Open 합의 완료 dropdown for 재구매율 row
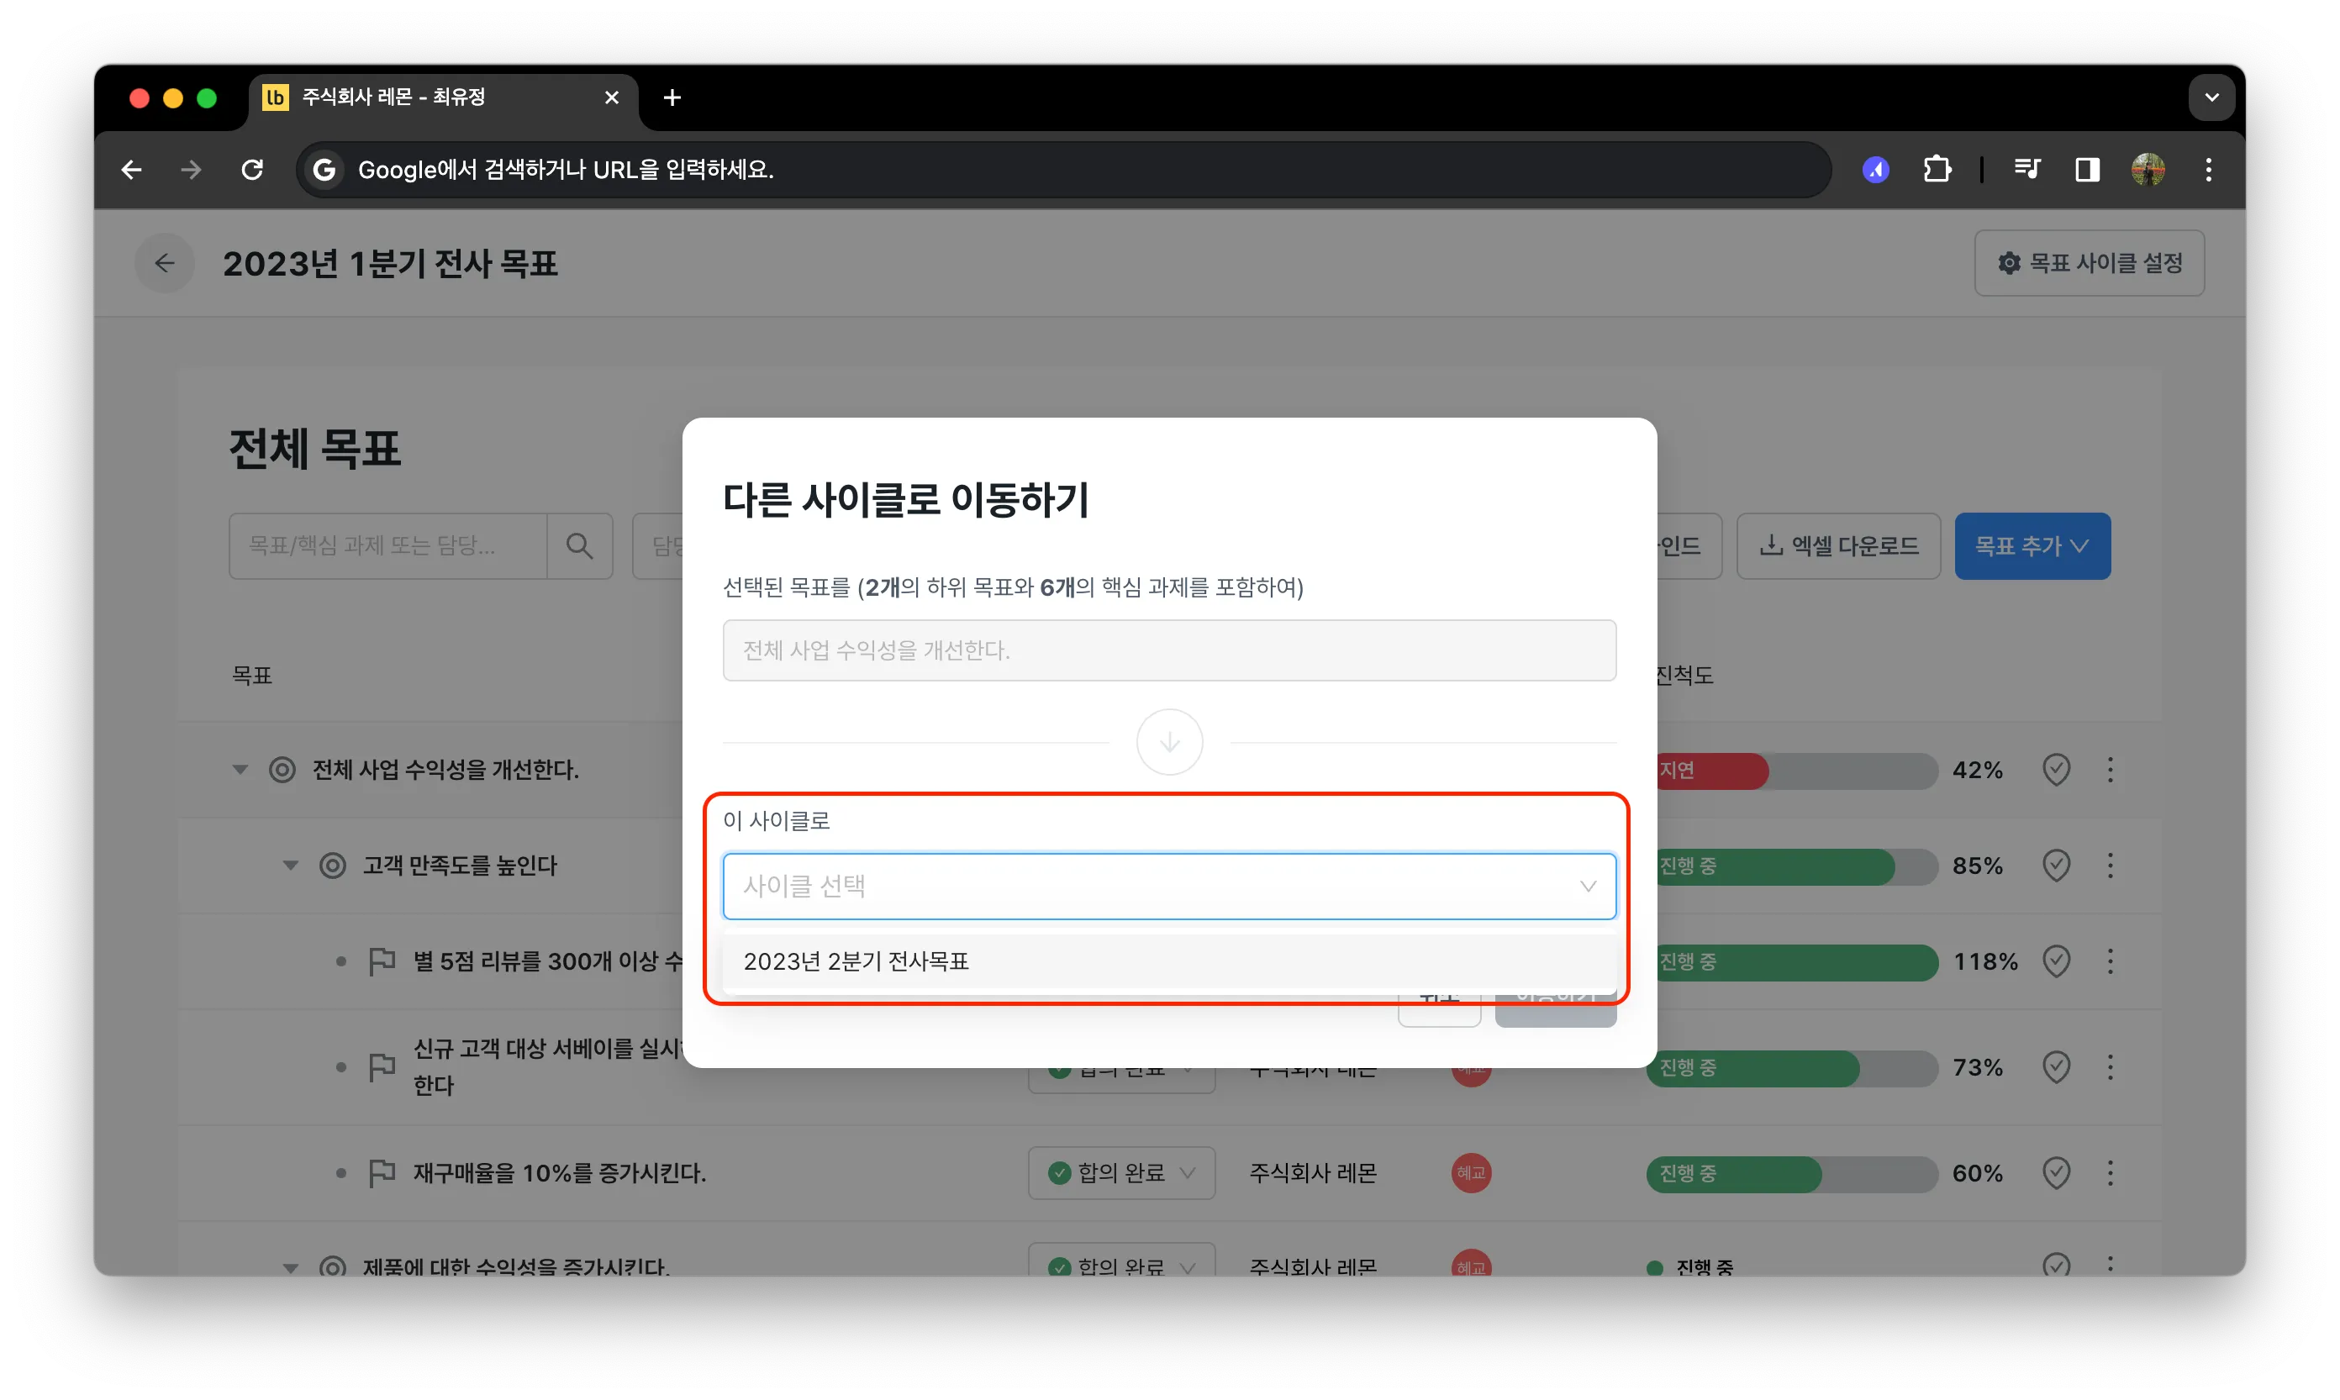The width and height of the screenshot is (2340, 1400). pos(1121,1172)
